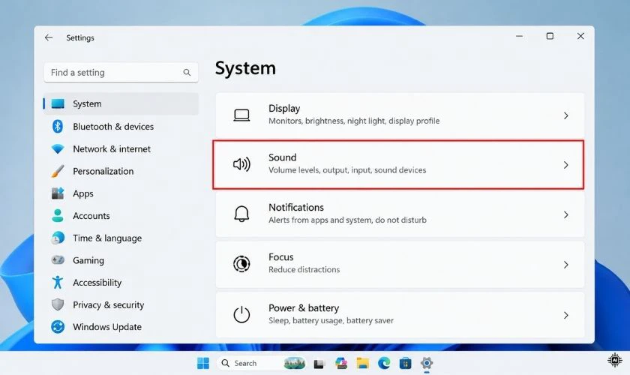Select the Personalization paintbrush icon
The width and height of the screenshot is (630, 375).
[x=58, y=171]
